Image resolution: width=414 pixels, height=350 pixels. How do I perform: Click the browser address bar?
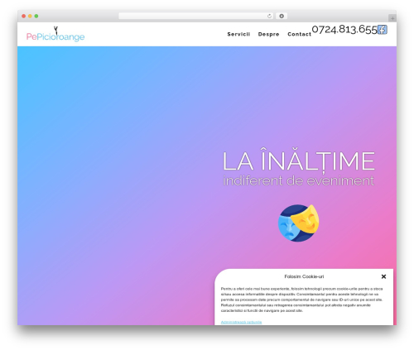pos(195,17)
